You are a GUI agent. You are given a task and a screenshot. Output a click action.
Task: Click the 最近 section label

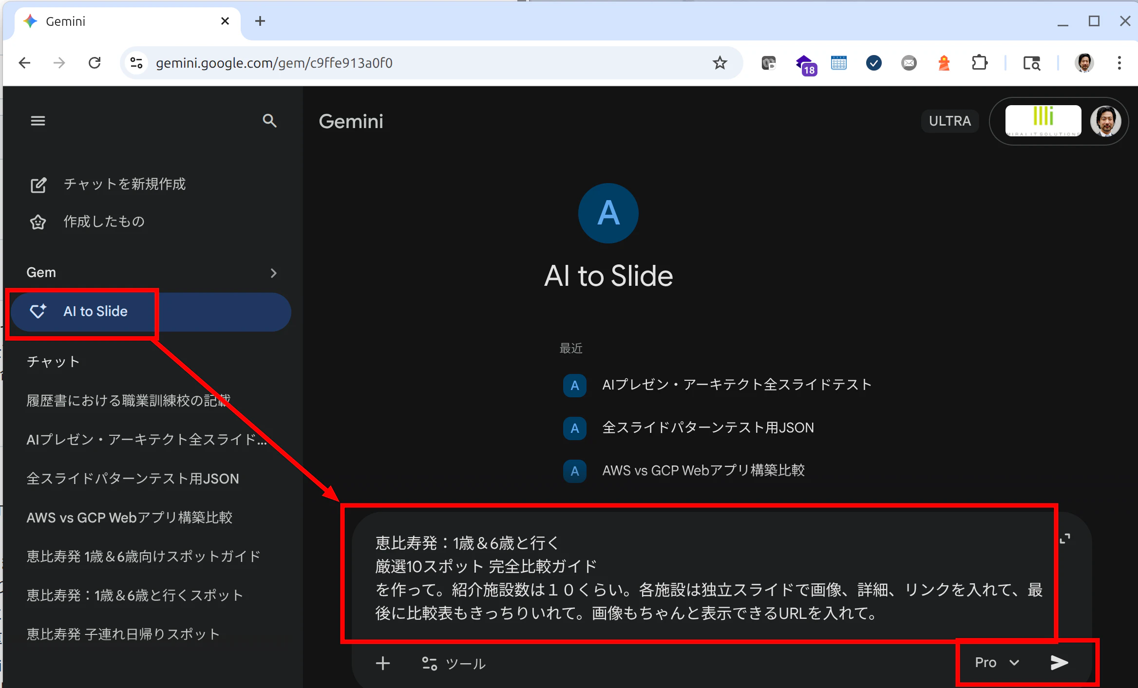point(571,348)
